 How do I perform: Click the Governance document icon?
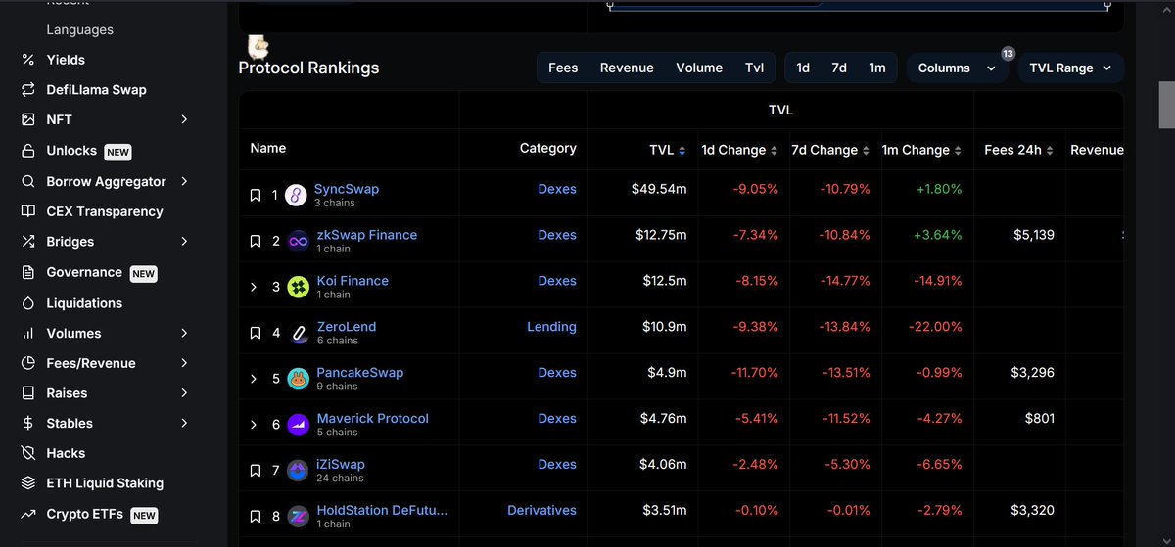pos(28,273)
